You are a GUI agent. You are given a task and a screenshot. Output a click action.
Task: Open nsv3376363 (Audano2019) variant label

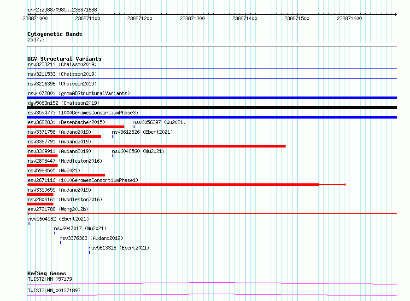coord(91,238)
